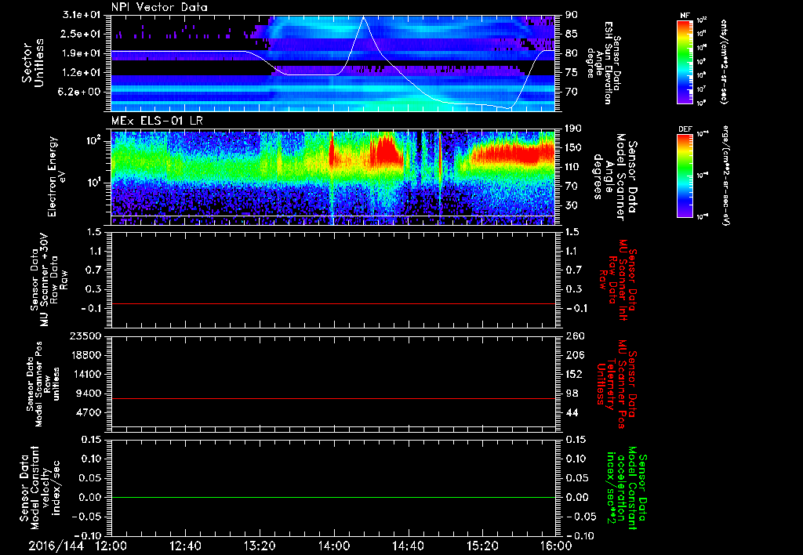Click the "ergs/(cm**2-sr-sec-eV)" units label
The image size is (803, 555).
(x=725, y=176)
